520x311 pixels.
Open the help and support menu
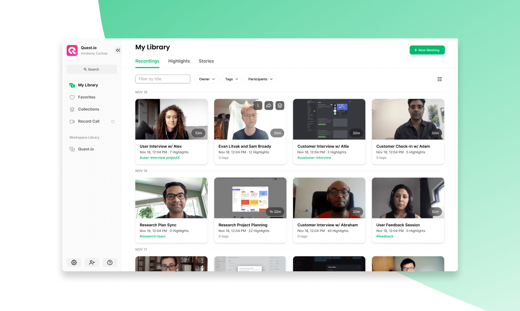pyautogui.click(x=110, y=262)
